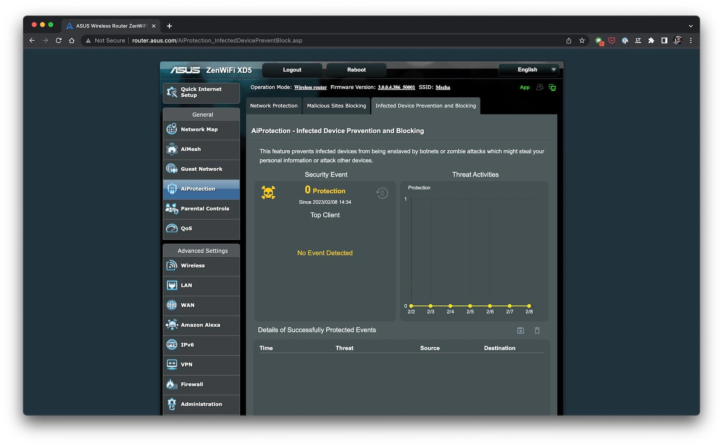This screenshot has height=446, width=723.
Task: Click the green network status icon
Action: (x=552, y=87)
